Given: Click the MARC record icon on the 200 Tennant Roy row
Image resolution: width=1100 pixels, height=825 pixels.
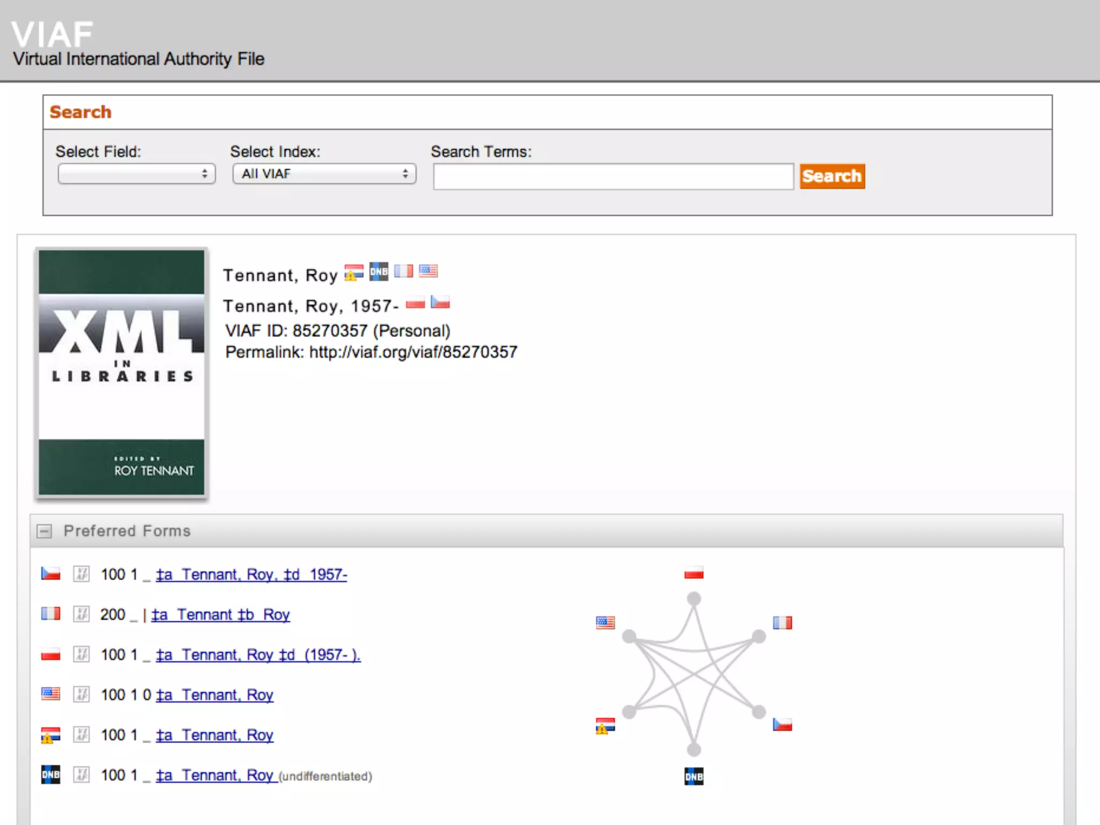Looking at the screenshot, I should (x=81, y=614).
